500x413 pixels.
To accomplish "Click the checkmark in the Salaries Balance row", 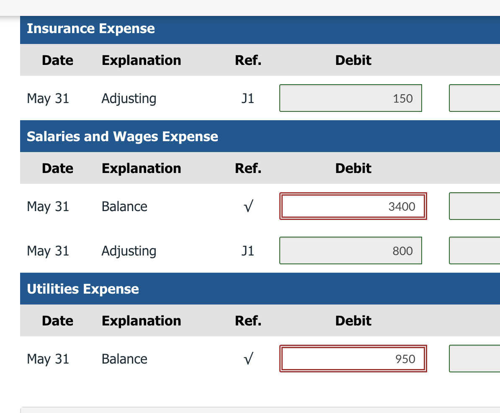I will (248, 206).
